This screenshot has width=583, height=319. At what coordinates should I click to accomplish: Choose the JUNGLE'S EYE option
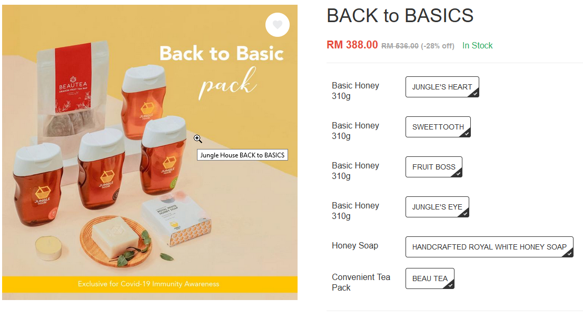click(437, 207)
